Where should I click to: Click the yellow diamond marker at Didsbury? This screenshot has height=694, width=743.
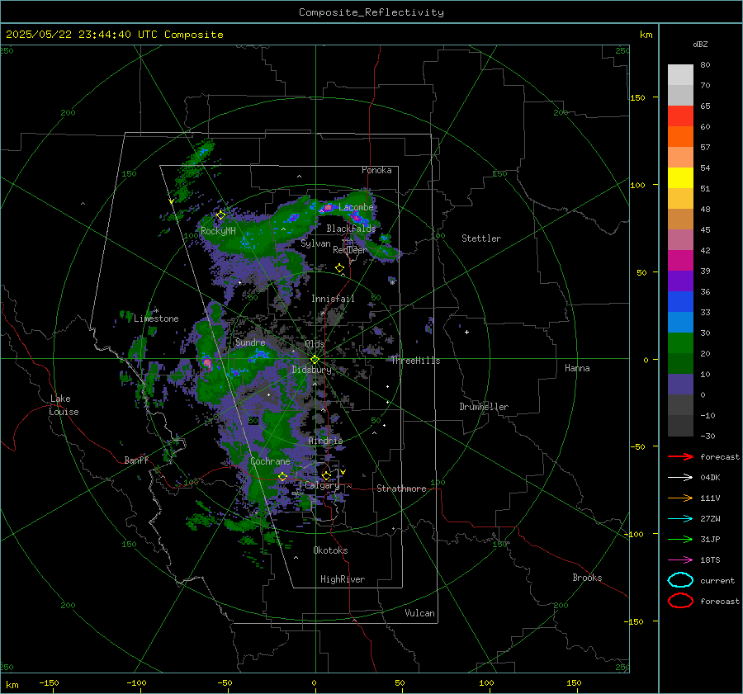315,360
